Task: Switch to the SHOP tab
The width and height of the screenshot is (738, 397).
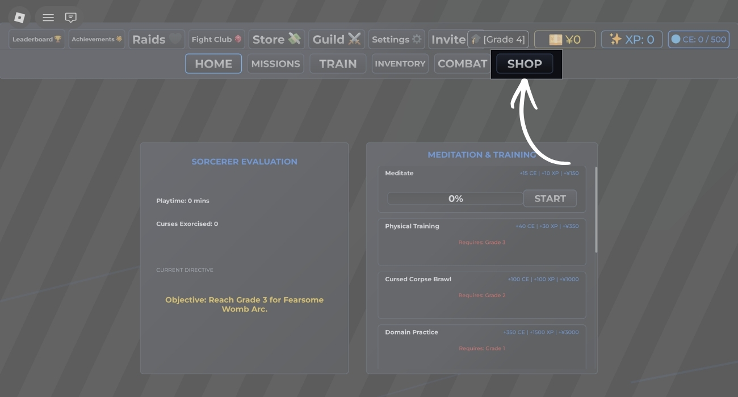Action: point(523,64)
